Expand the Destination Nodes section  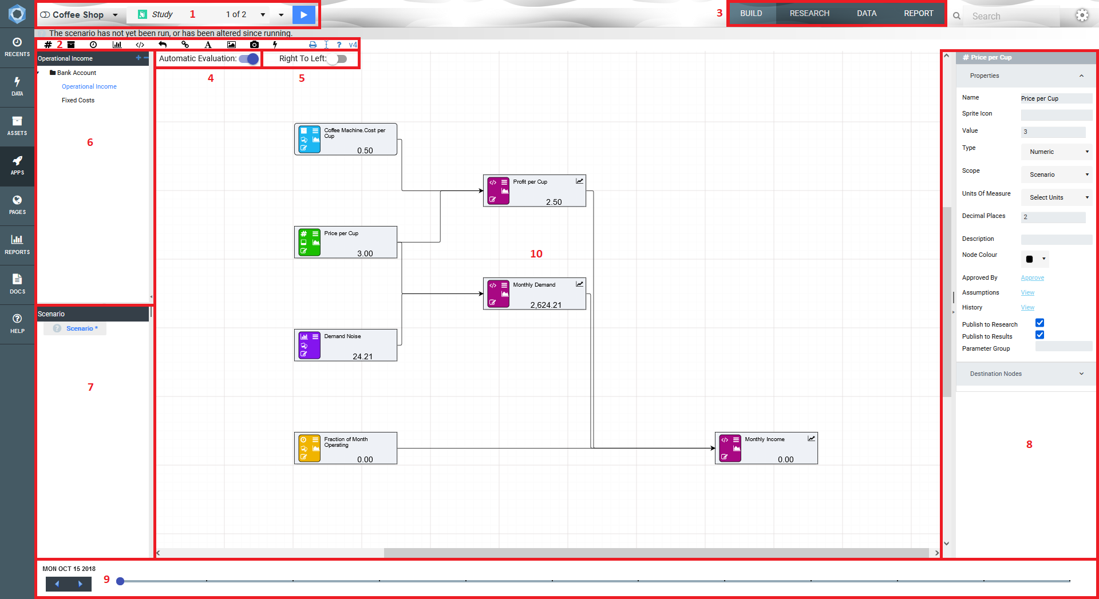[x=1025, y=374]
